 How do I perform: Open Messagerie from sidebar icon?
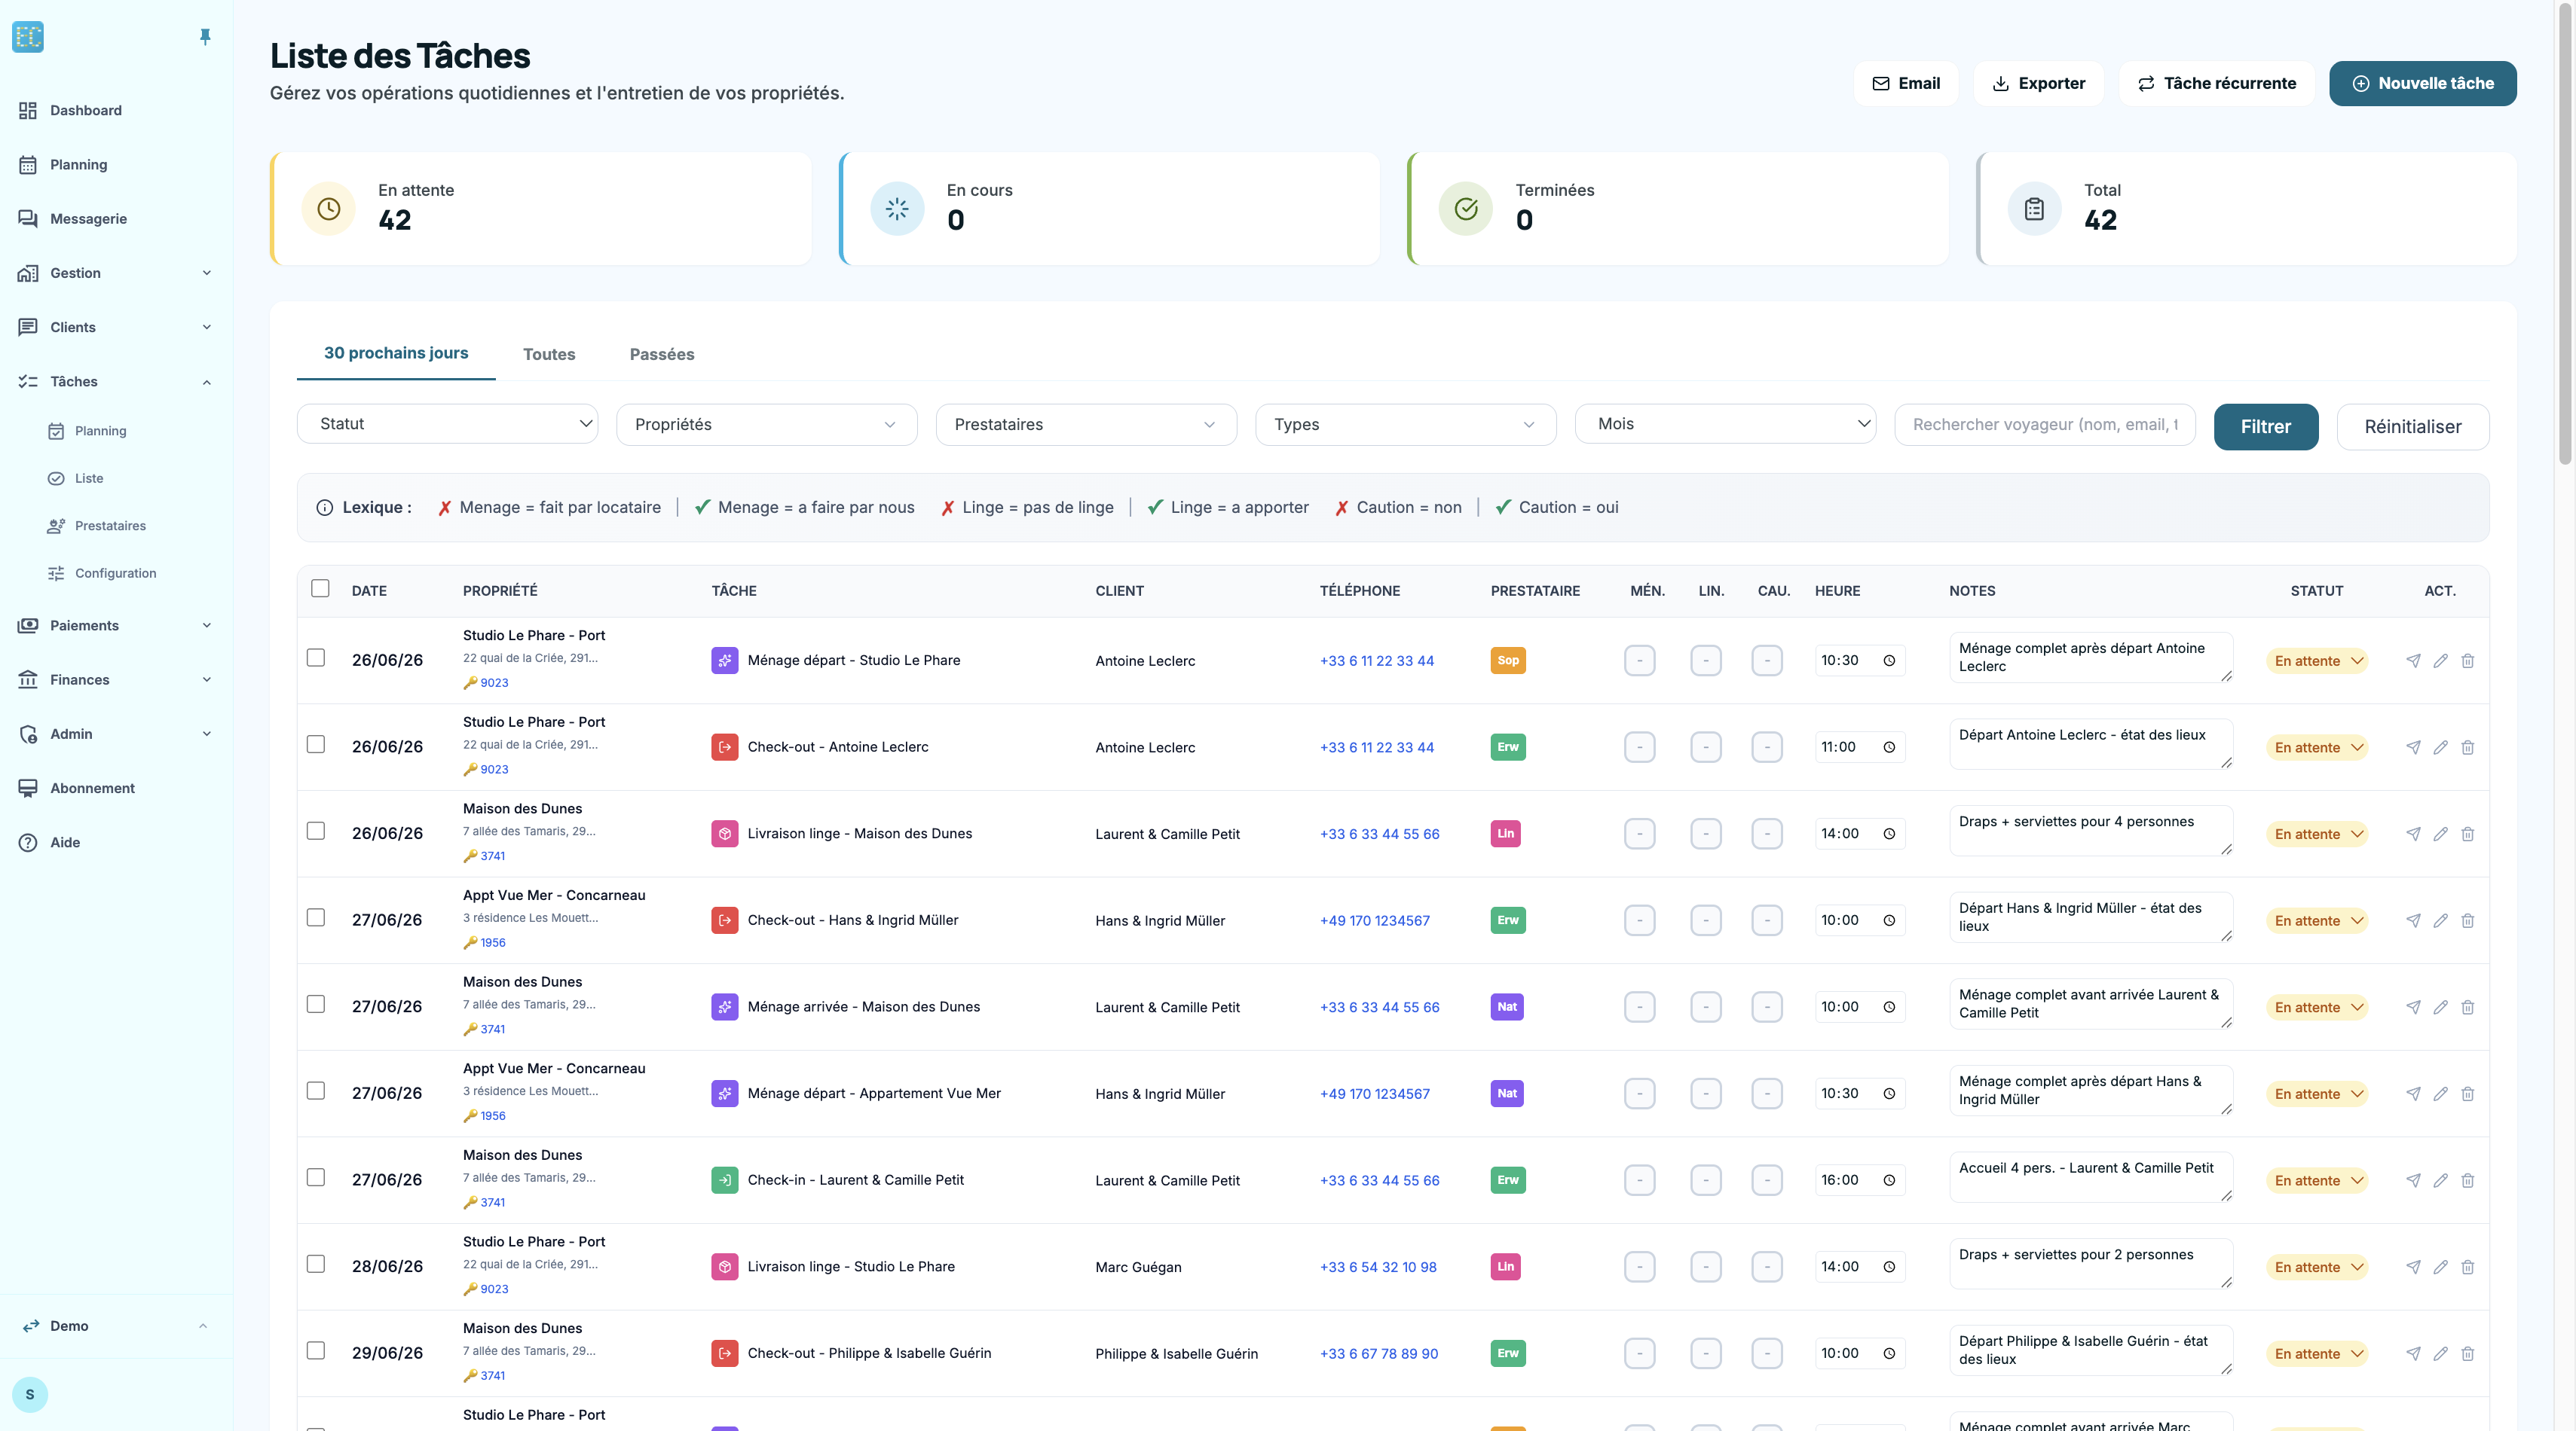(x=28, y=219)
